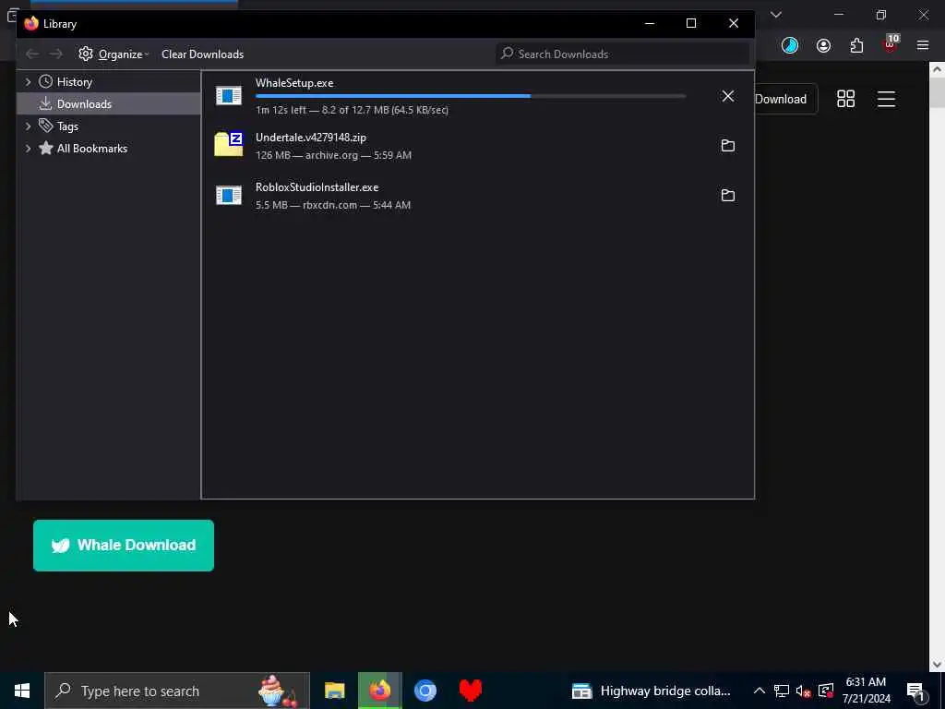Open the red heart taskbar app

click(x=470, y=691)
